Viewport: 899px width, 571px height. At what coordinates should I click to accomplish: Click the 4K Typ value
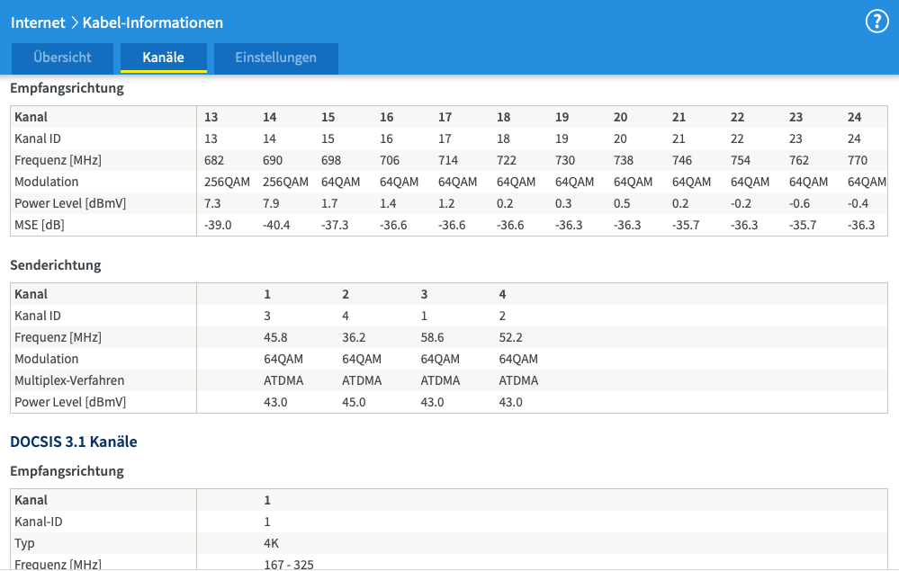(x=272, y=543)
